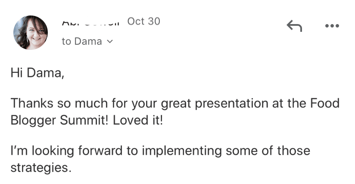Open the three-dot more options menu
Image resolution: width=355 pixels, height=184 pixels.
[x=332, y=26]
